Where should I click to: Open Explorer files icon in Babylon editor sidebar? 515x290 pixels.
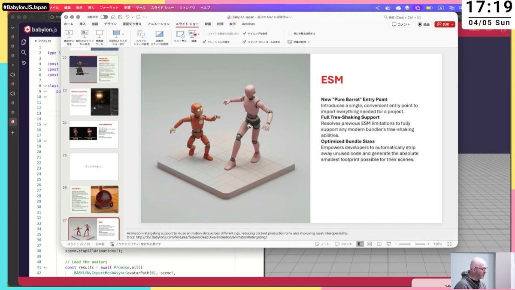(24, 42)
